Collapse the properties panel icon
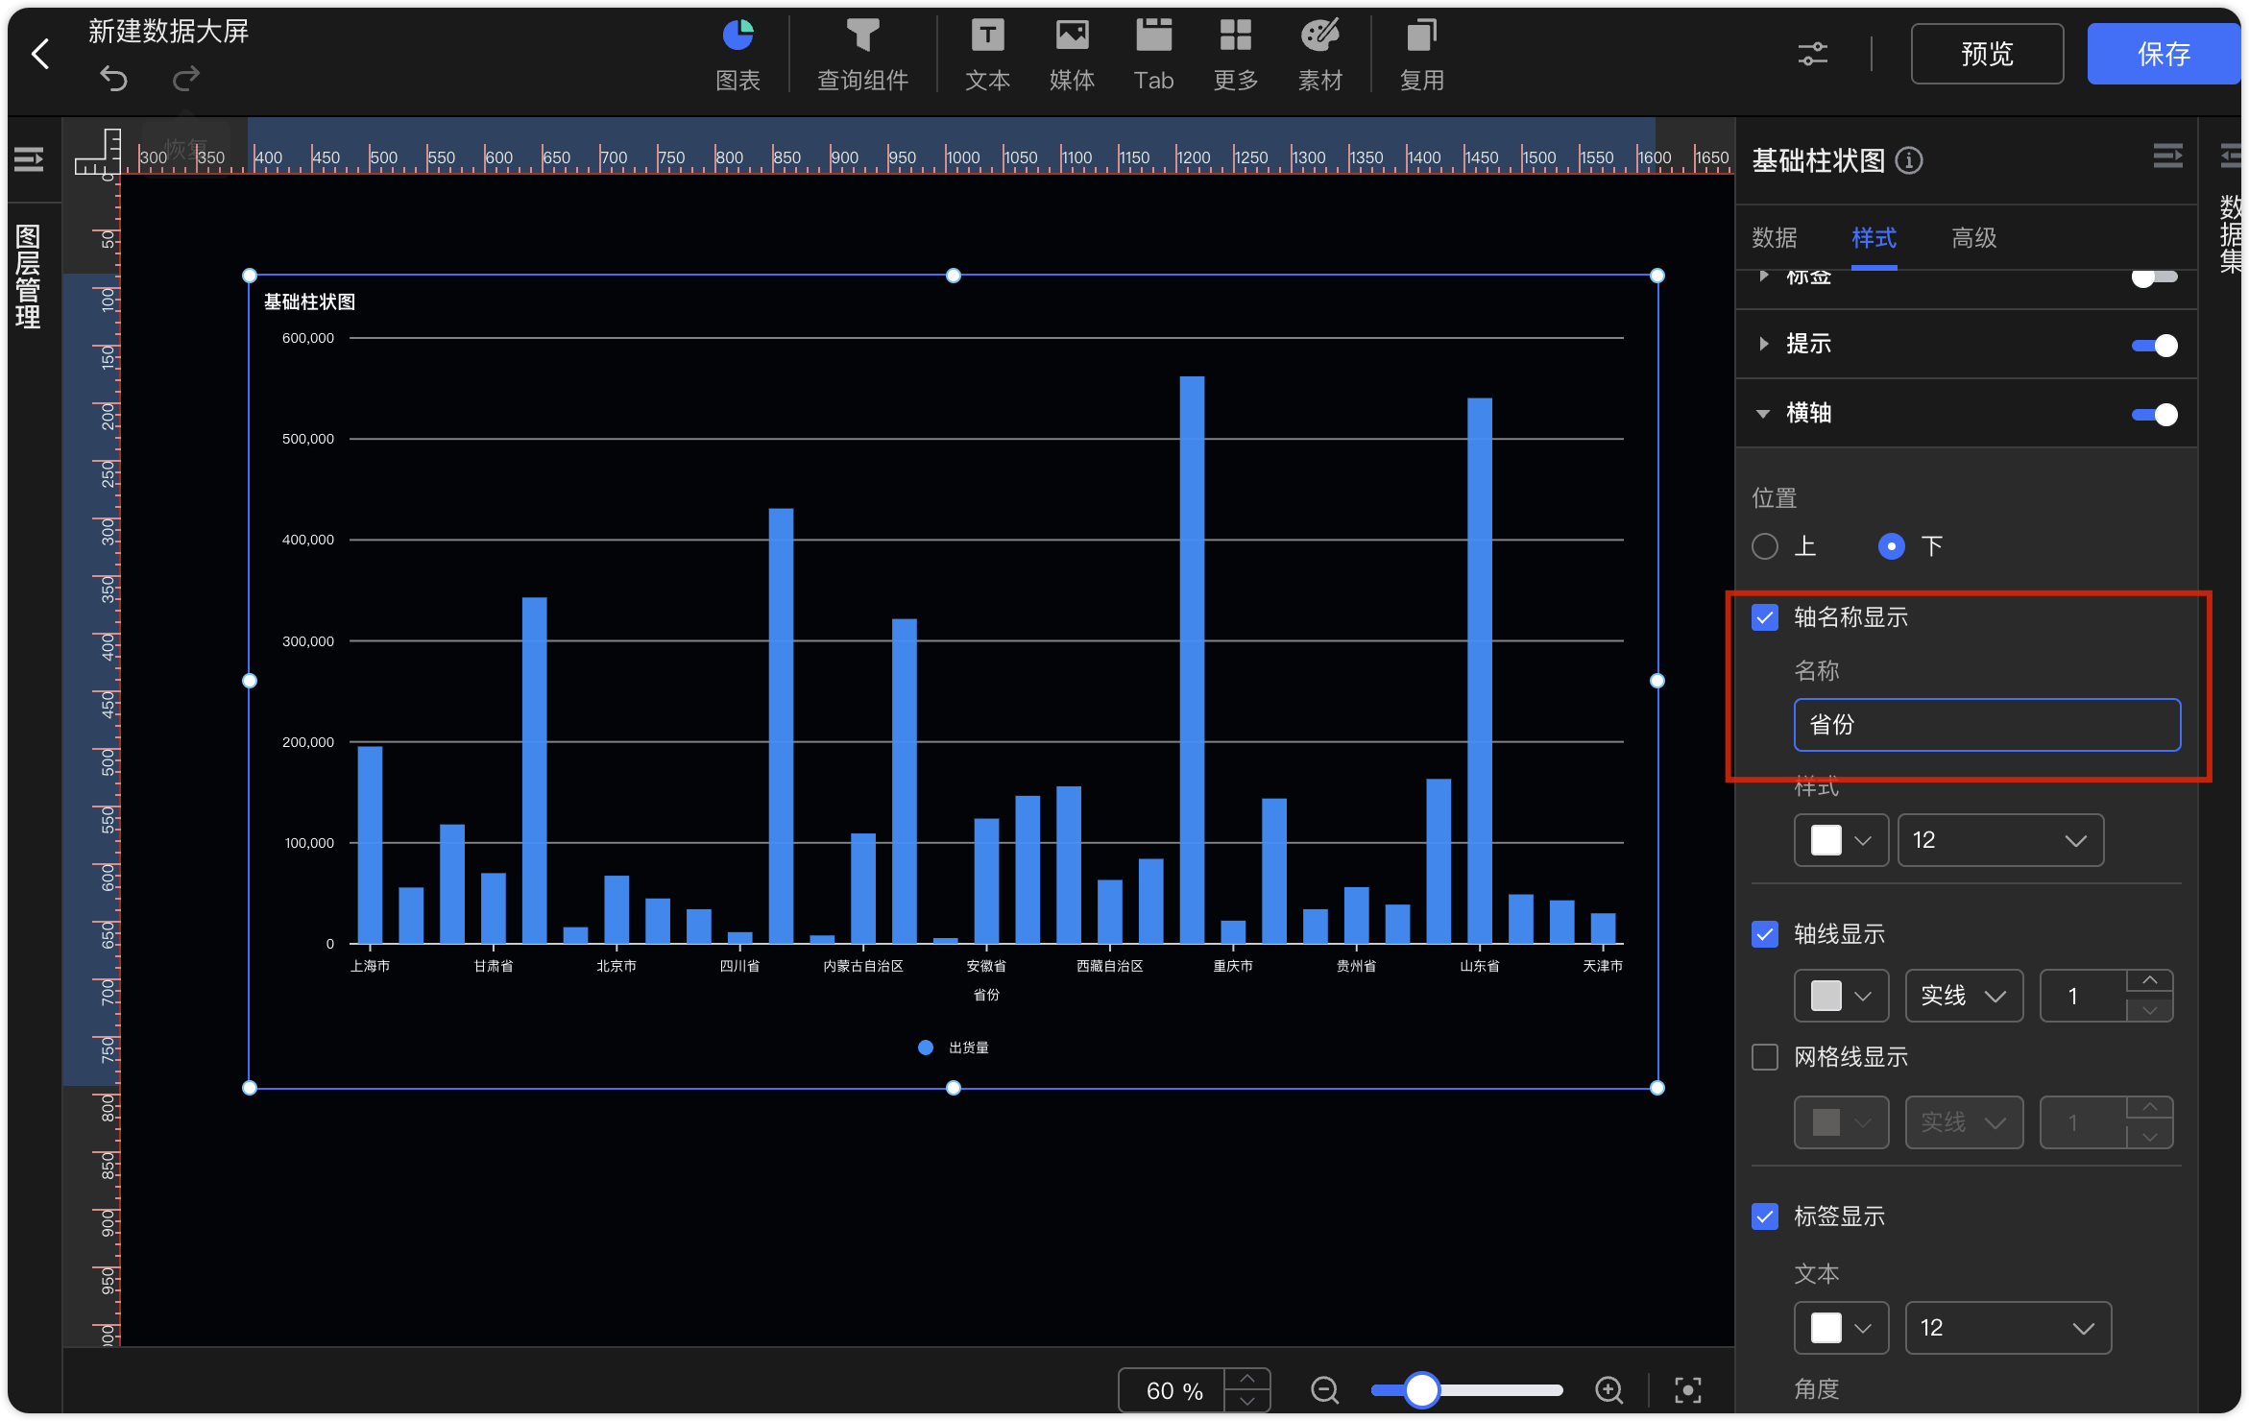Viewport: 2249px width, 1421px height. click(x=2167, y=156)
